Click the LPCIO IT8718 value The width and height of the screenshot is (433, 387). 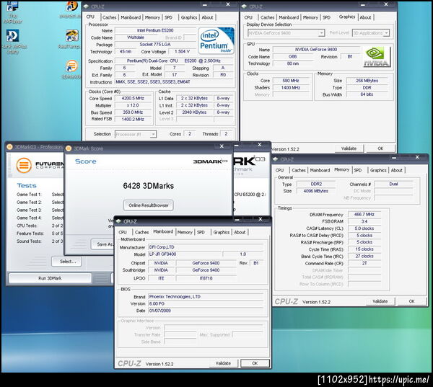click(x=206, y=278)
